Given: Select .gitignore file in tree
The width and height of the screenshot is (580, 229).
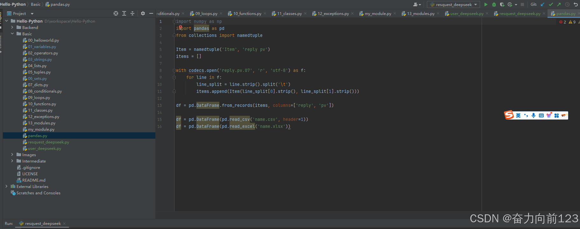Looking at the screenshot, I should click(31, 167).
